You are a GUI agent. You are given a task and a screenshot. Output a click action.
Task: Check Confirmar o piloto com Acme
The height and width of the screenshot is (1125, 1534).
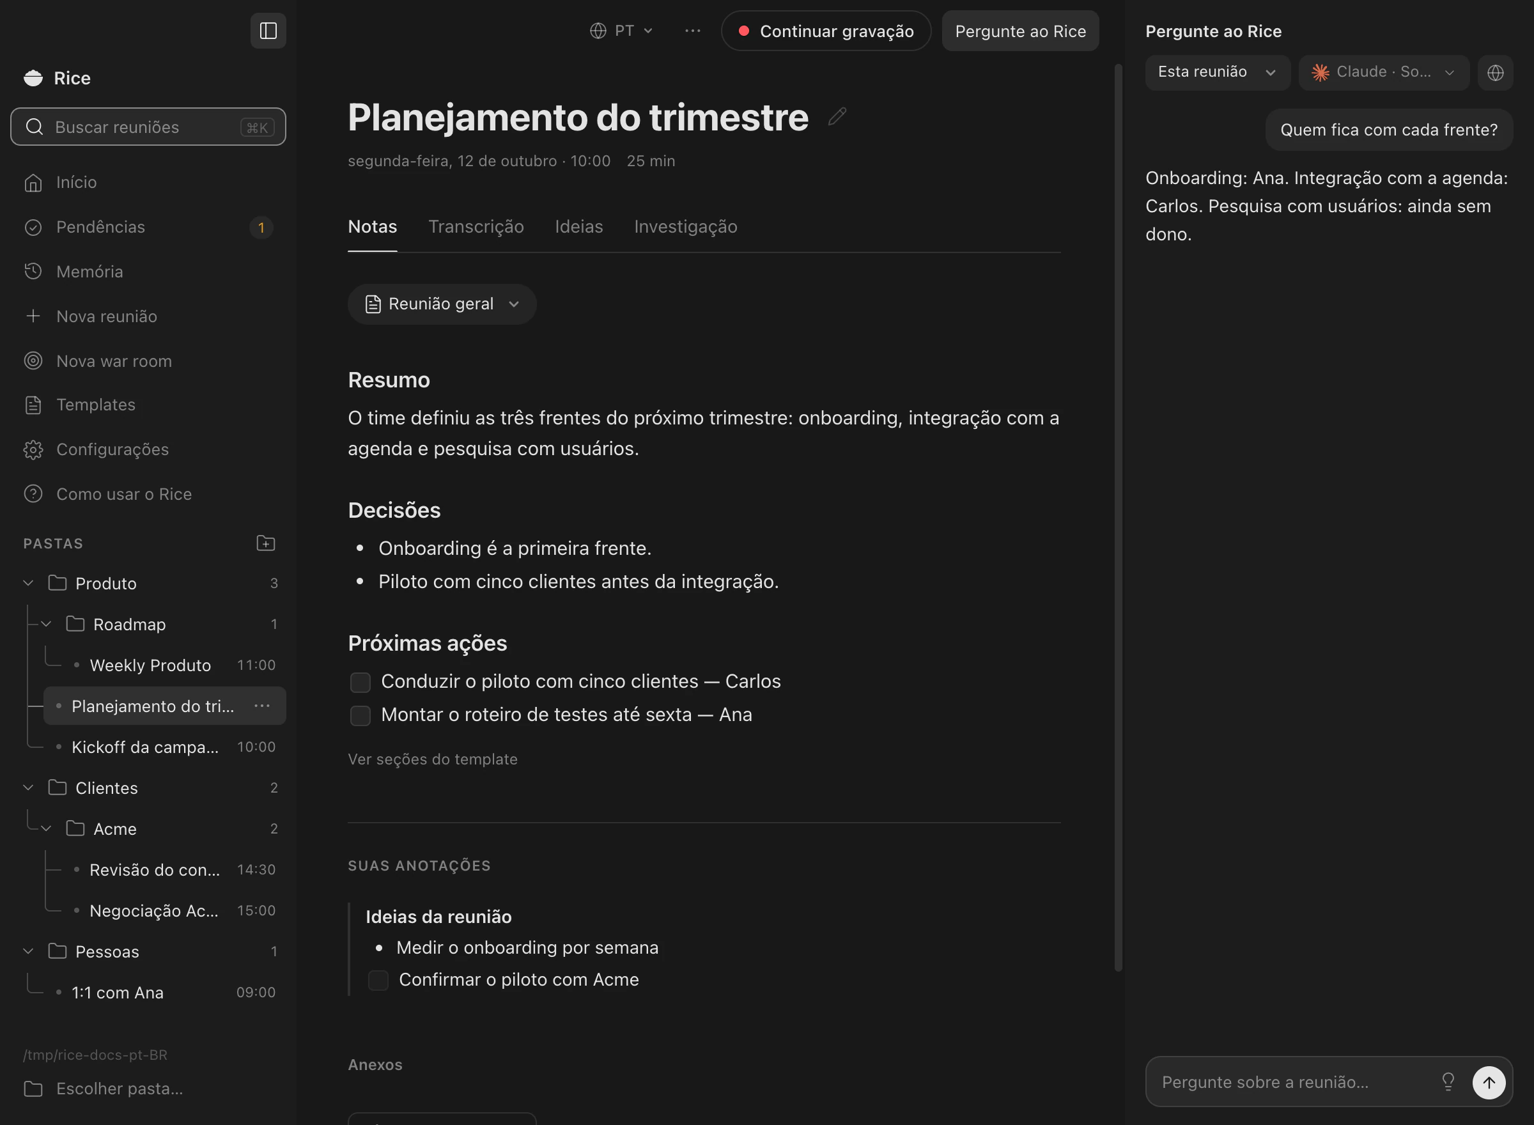point(378,980)
